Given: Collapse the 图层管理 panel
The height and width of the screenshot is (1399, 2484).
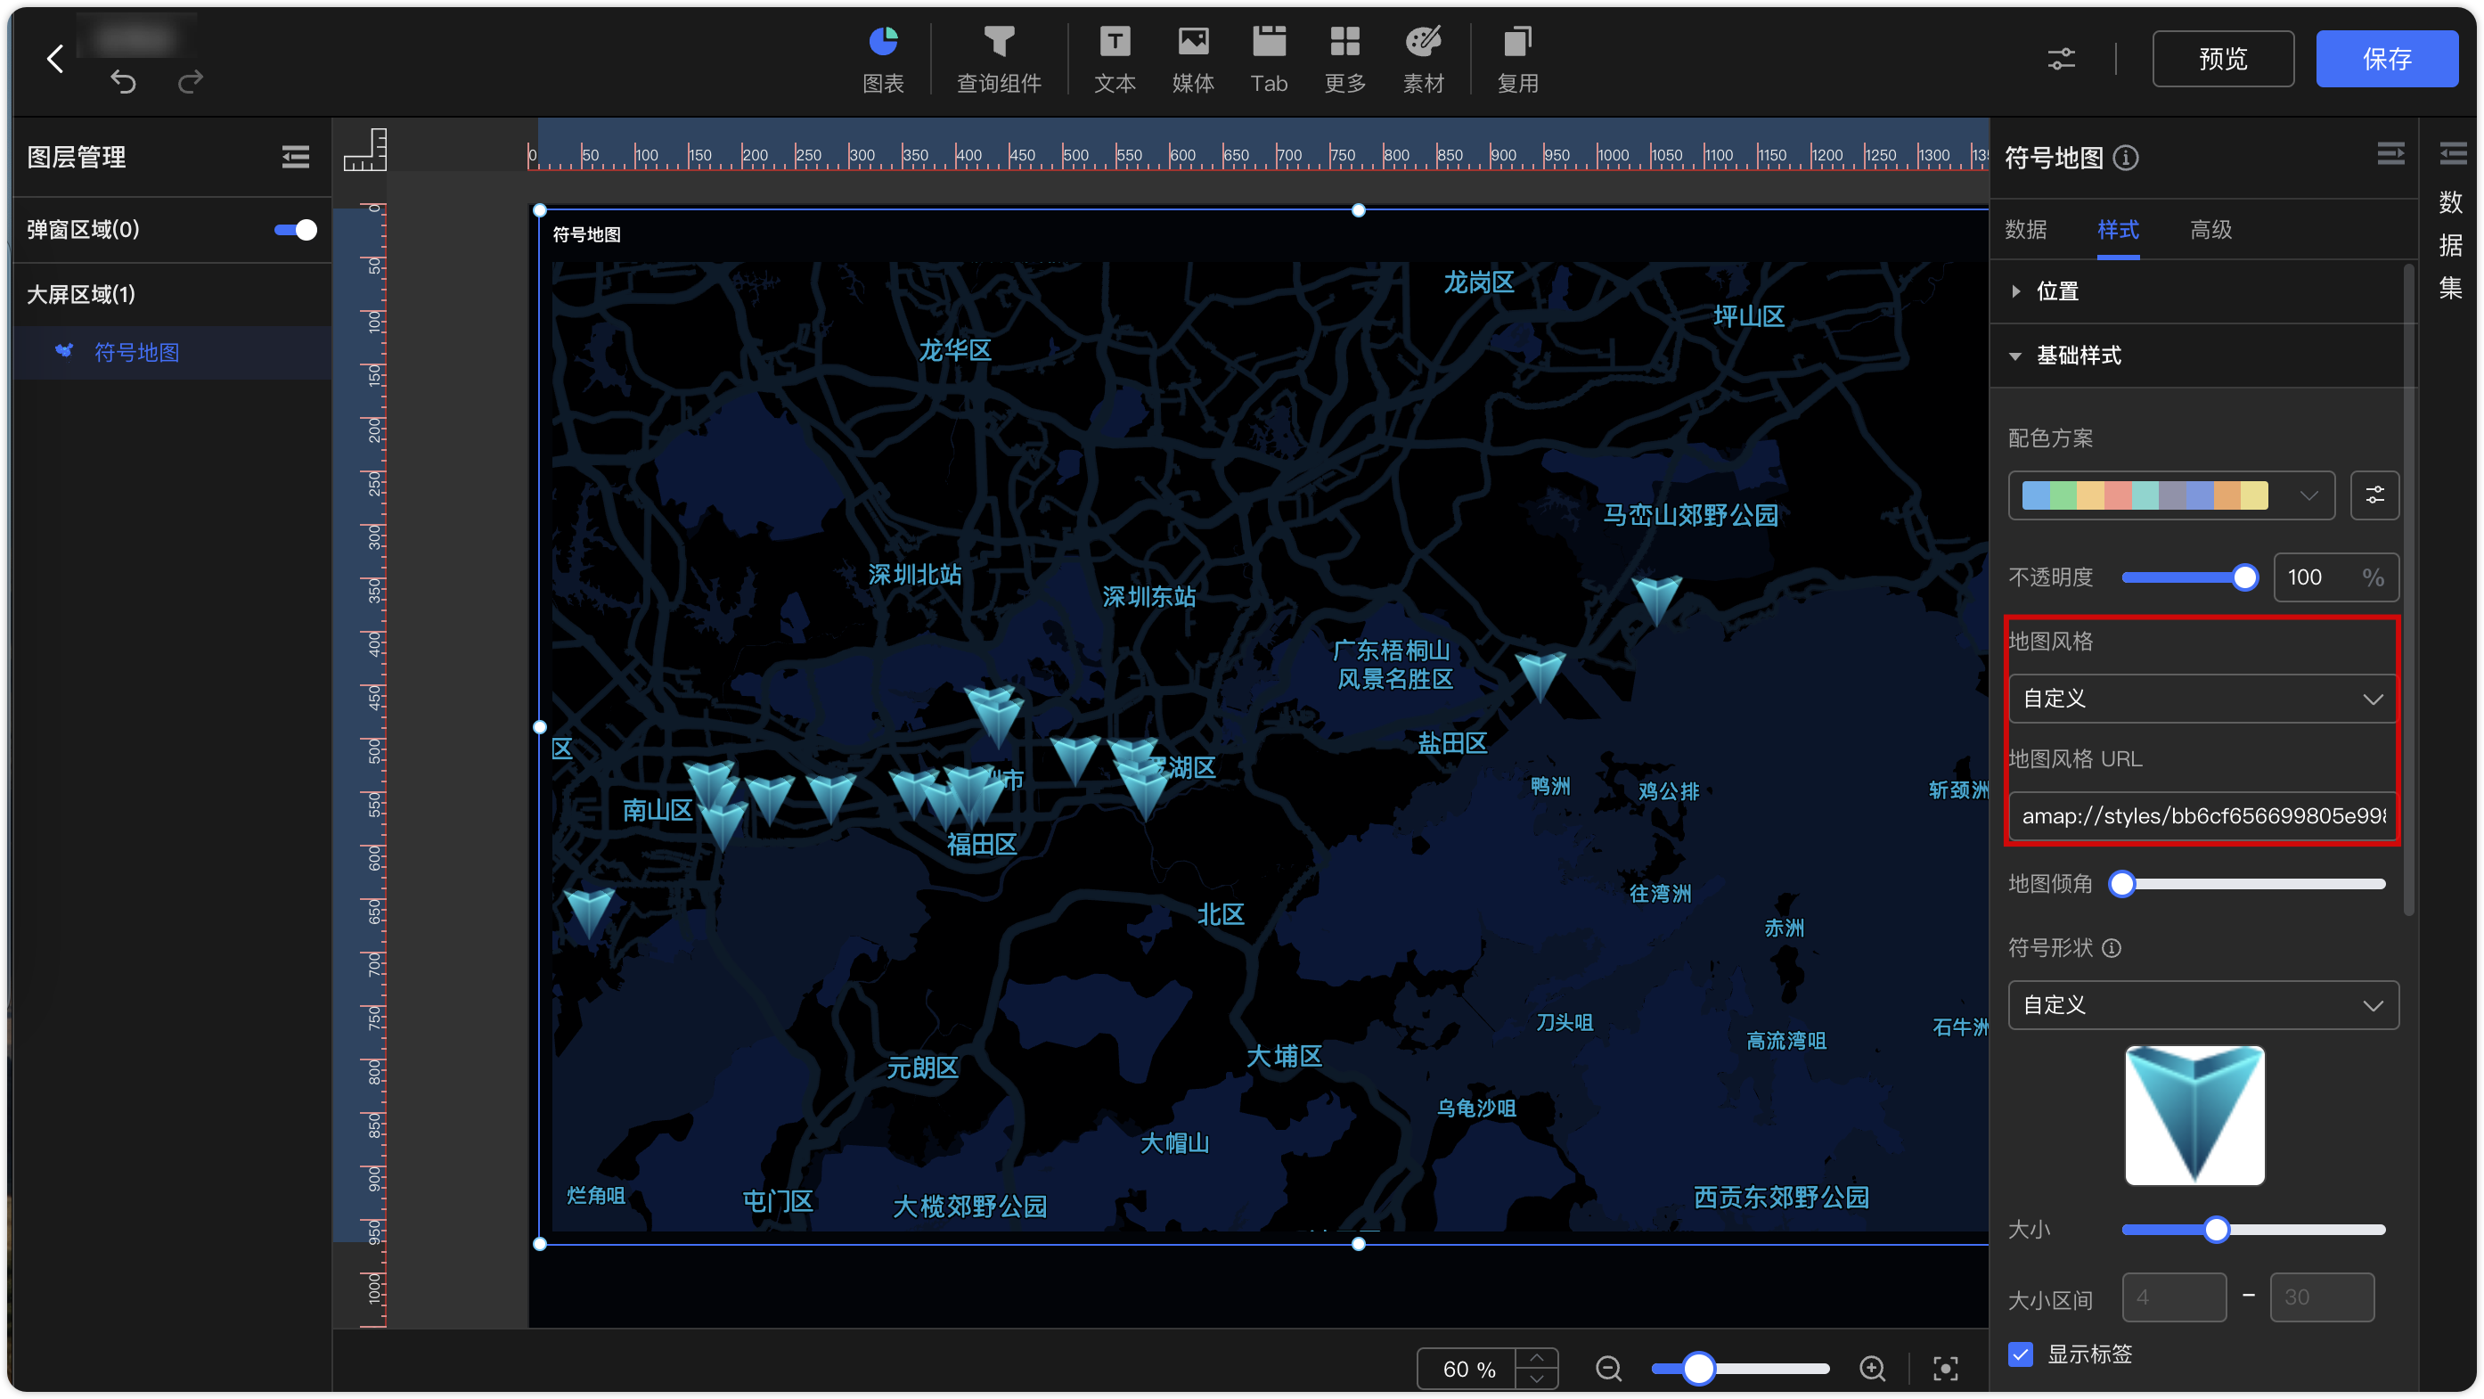Looking at the screenshot, I should click(x=295, y=157).
